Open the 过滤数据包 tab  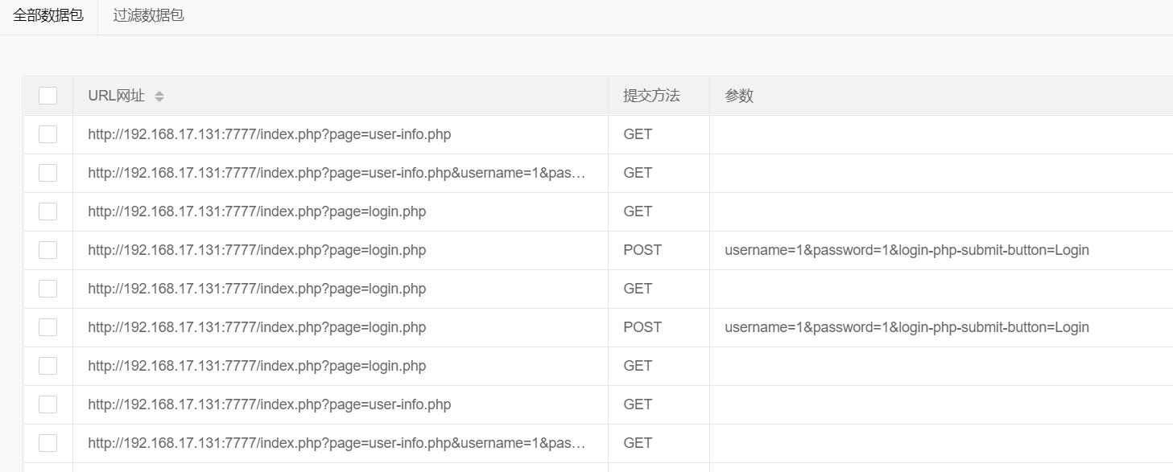[x=149, y=16]
